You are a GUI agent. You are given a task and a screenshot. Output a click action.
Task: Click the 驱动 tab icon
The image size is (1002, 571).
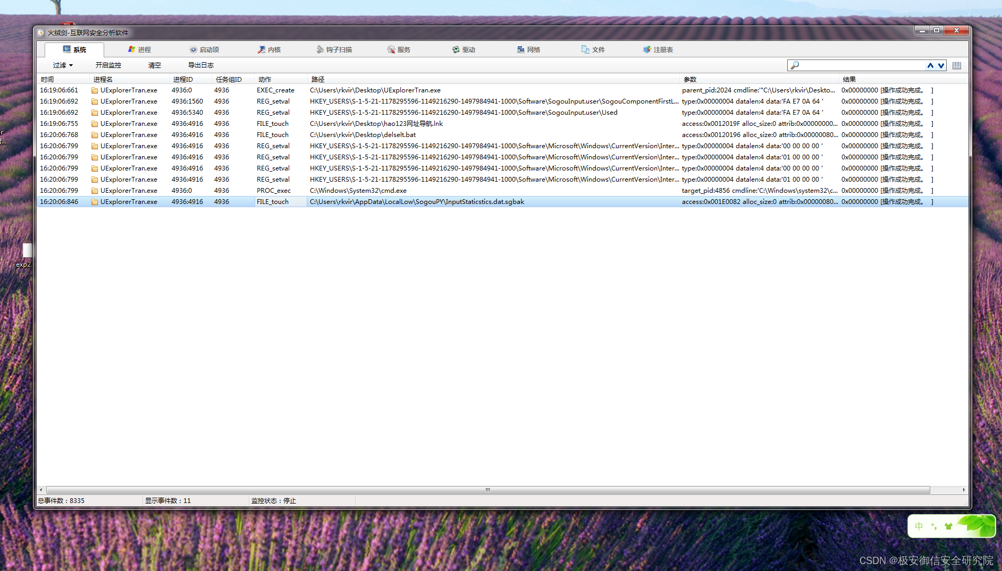[456, 49]
